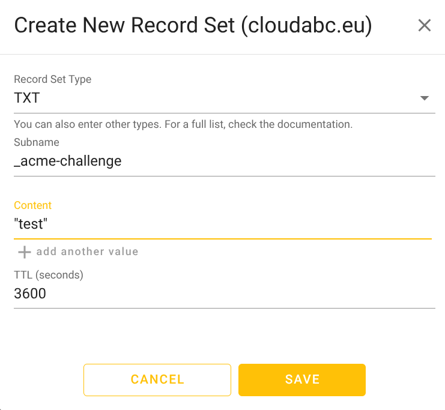Click the documentation hint text
This screenshot has width=445, height=410.
click(x=183, y=125)
